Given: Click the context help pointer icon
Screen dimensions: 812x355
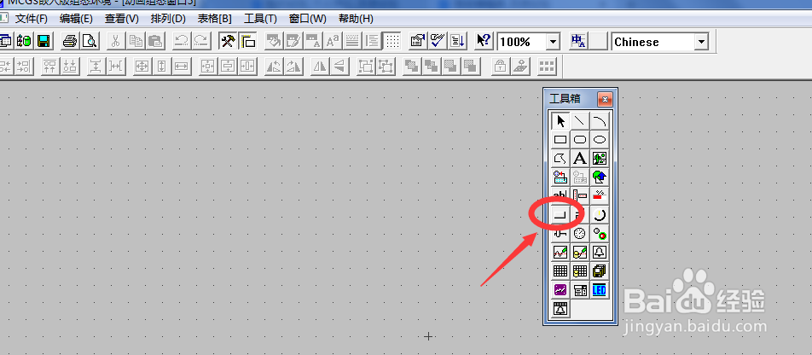Looking at the screenshot, I should (x=483, y=41).
